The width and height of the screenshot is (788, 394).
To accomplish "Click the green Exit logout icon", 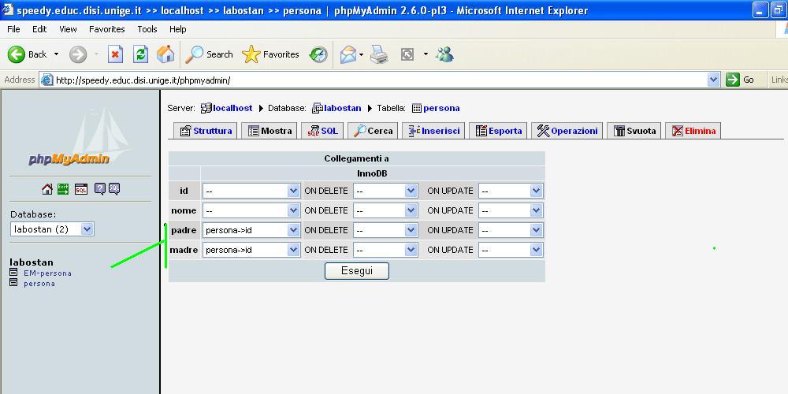I will tap(63, 189).
